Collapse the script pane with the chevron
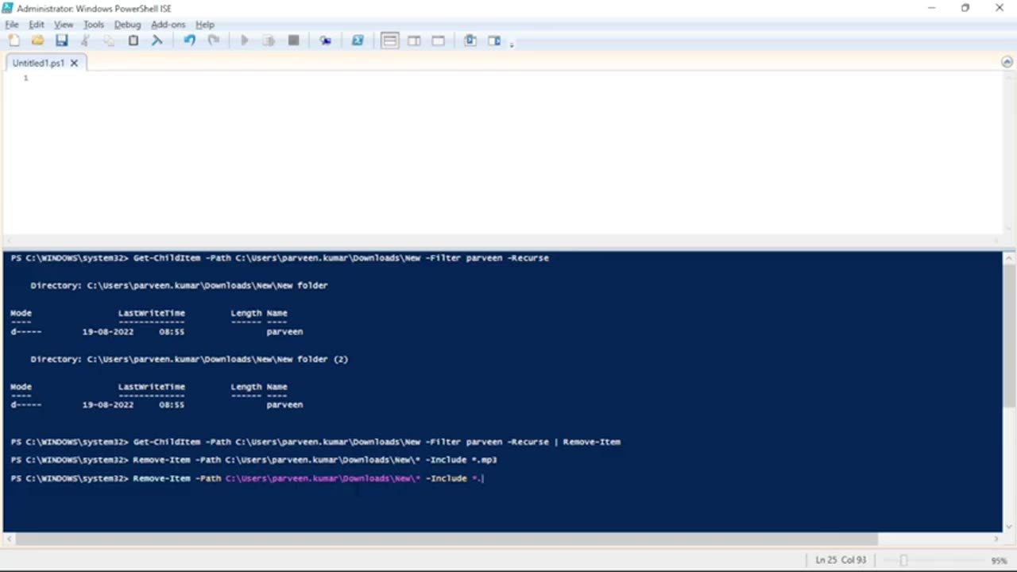This screenshot has height=572, width=1017. [x=1007, y=62]
